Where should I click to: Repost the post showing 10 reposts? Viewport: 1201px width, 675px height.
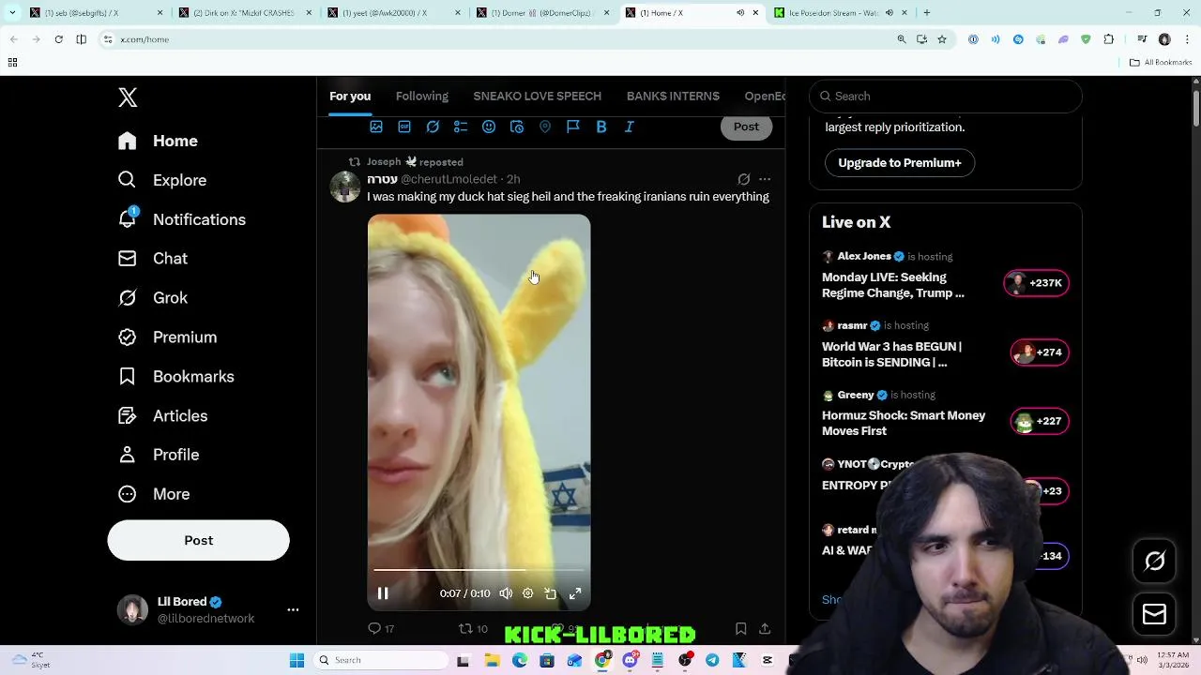pos(472,628)
